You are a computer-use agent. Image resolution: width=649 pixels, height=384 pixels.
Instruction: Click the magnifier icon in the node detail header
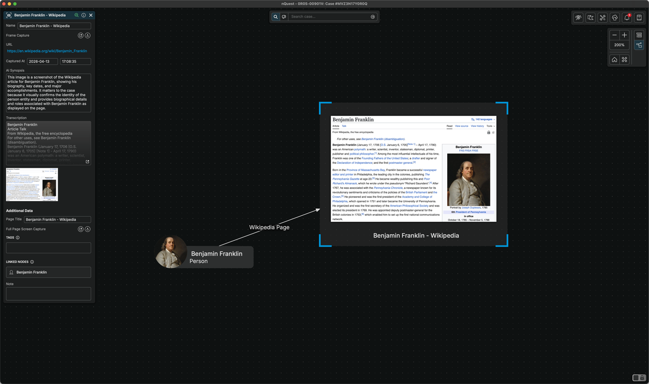(x=76, y=15)
